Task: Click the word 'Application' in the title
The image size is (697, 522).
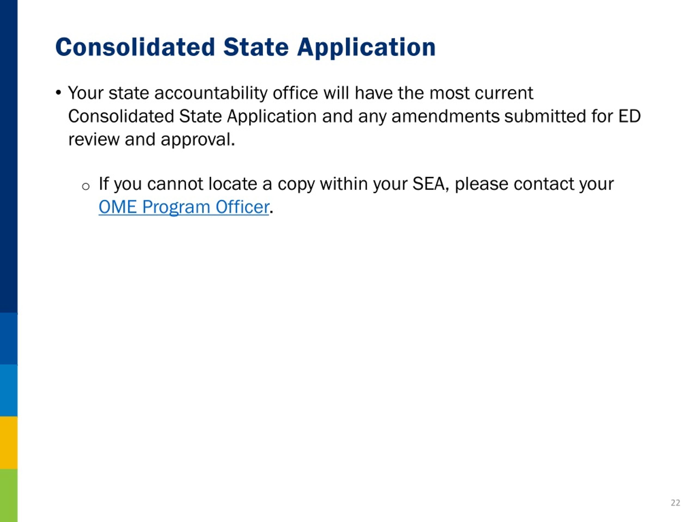Action: [x=366, y=48]
